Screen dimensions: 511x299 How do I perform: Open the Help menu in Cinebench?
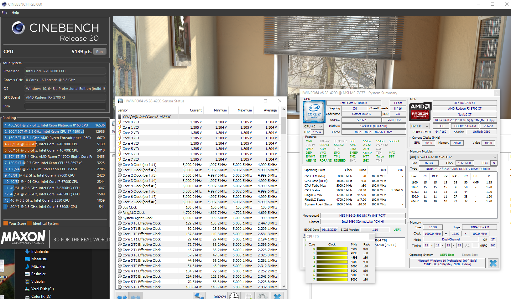15,13
